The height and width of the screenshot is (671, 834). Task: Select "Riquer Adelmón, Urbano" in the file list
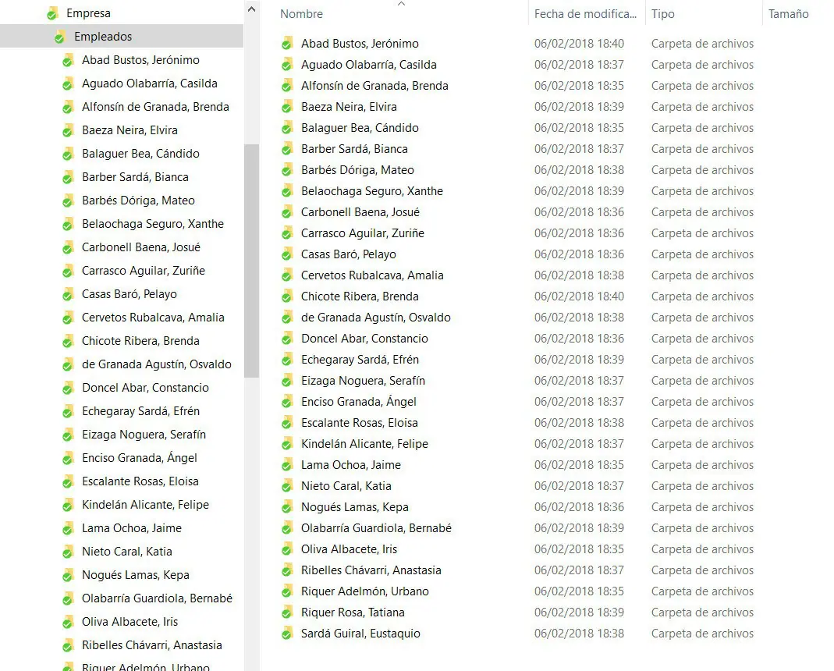click(x=366, y=591)
